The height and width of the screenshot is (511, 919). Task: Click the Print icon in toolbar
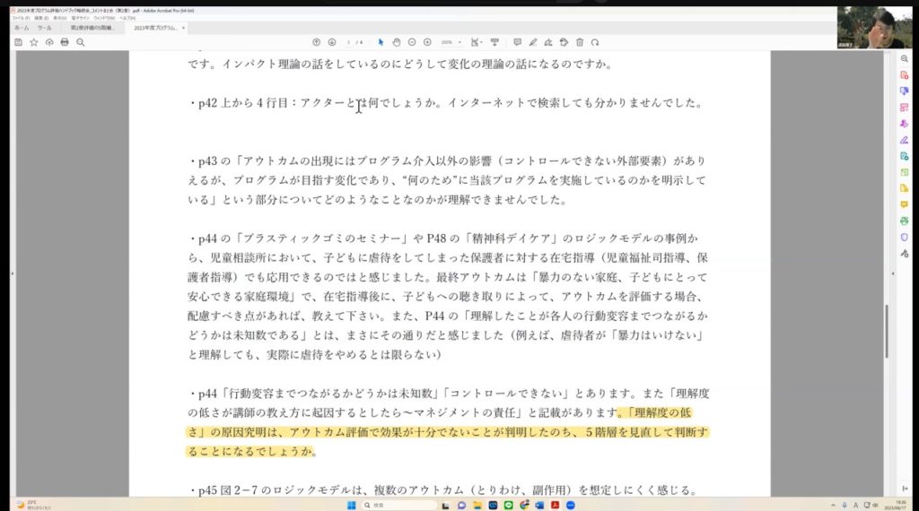tap(65, 42)
